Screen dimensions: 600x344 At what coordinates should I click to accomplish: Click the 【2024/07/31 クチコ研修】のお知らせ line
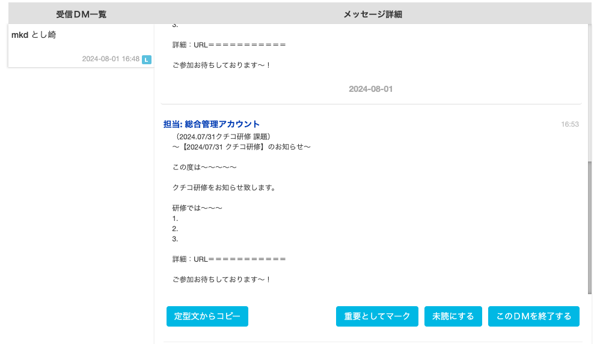[242, 146]
